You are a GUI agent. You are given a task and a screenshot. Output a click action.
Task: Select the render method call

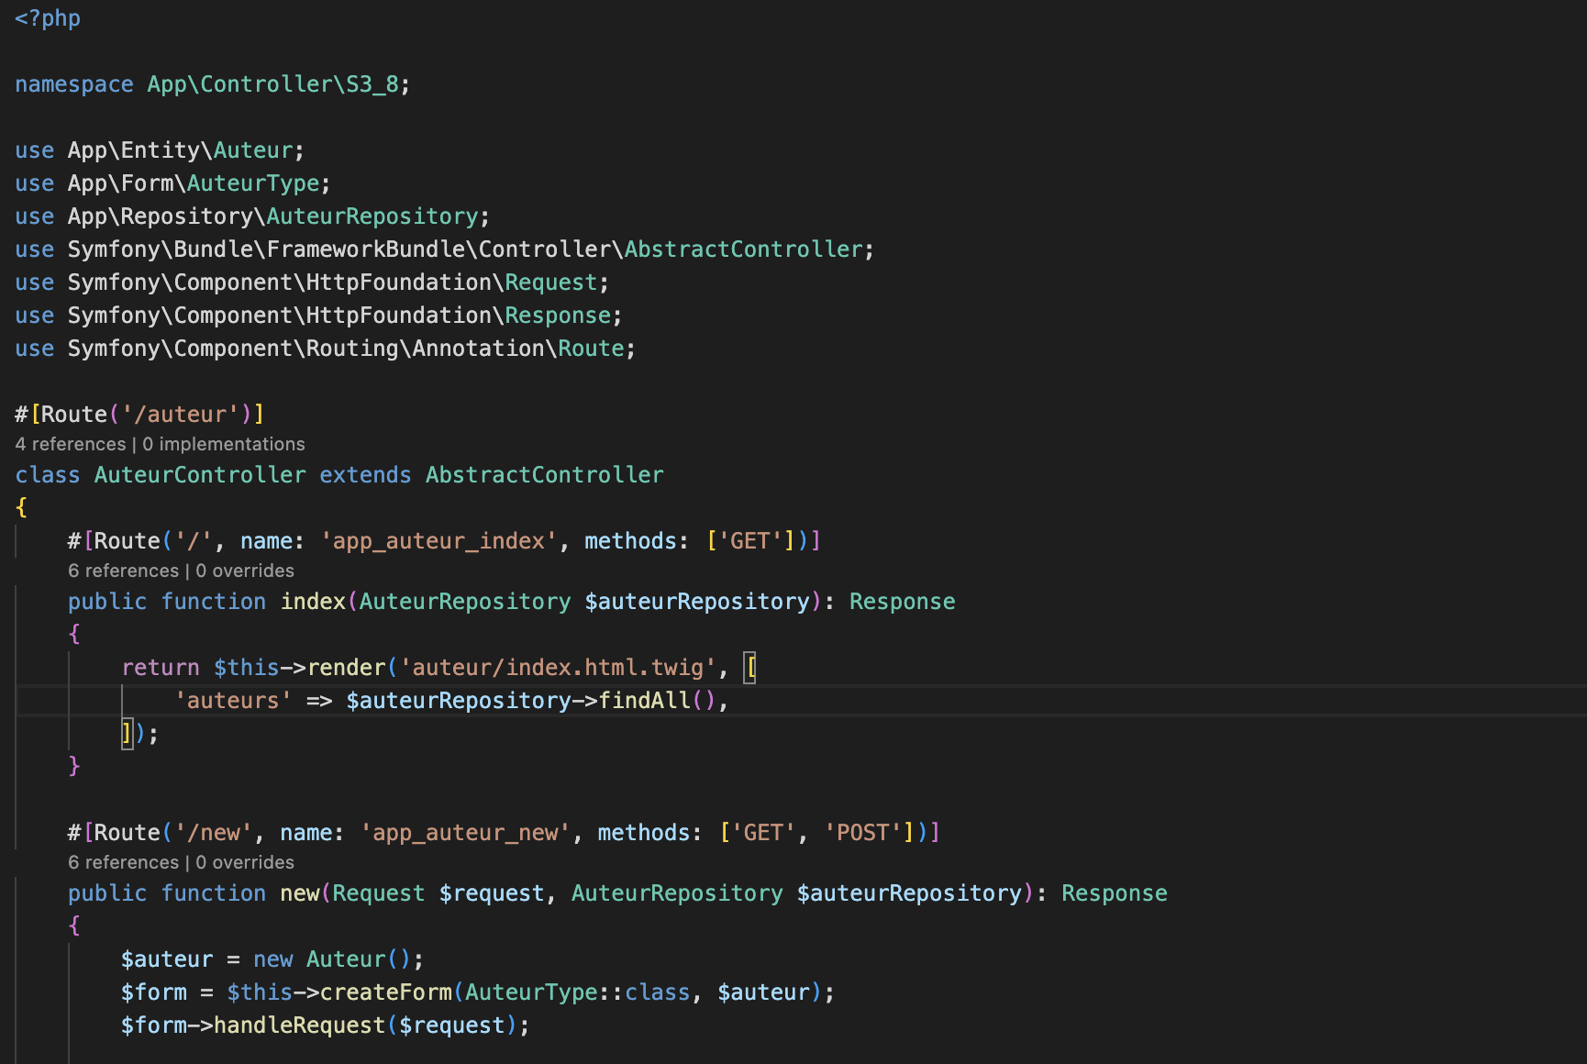point(346,667)
